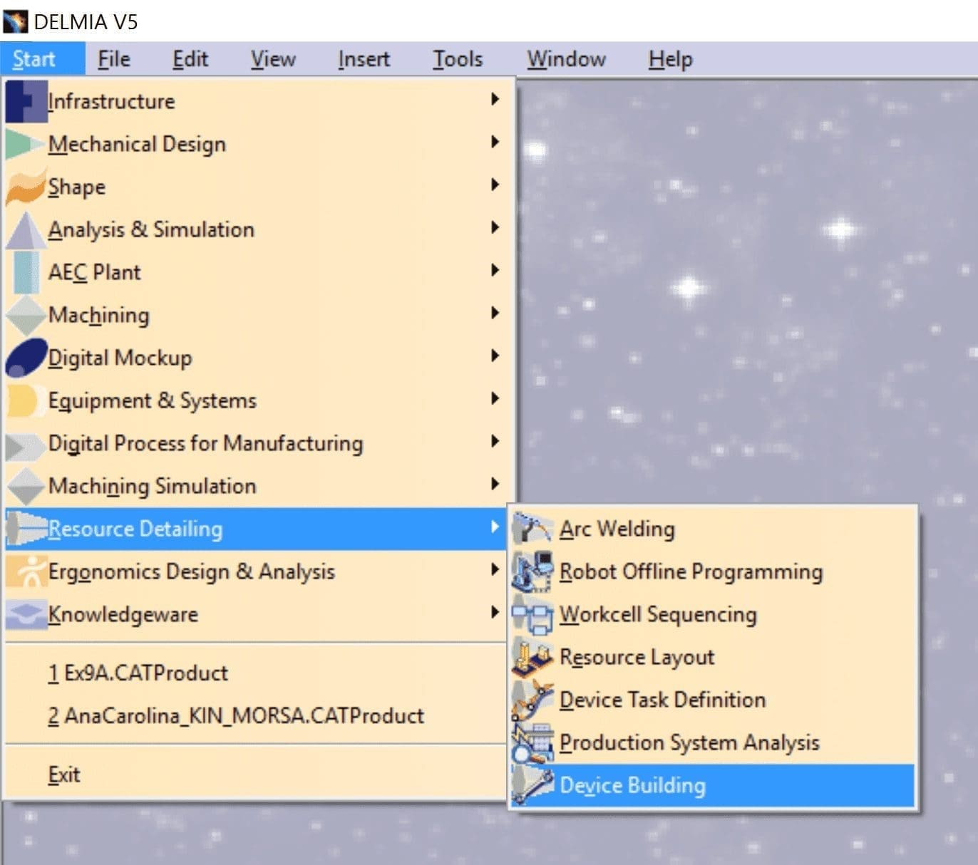Click the Resource Layout icon

(x=532, y=657)
